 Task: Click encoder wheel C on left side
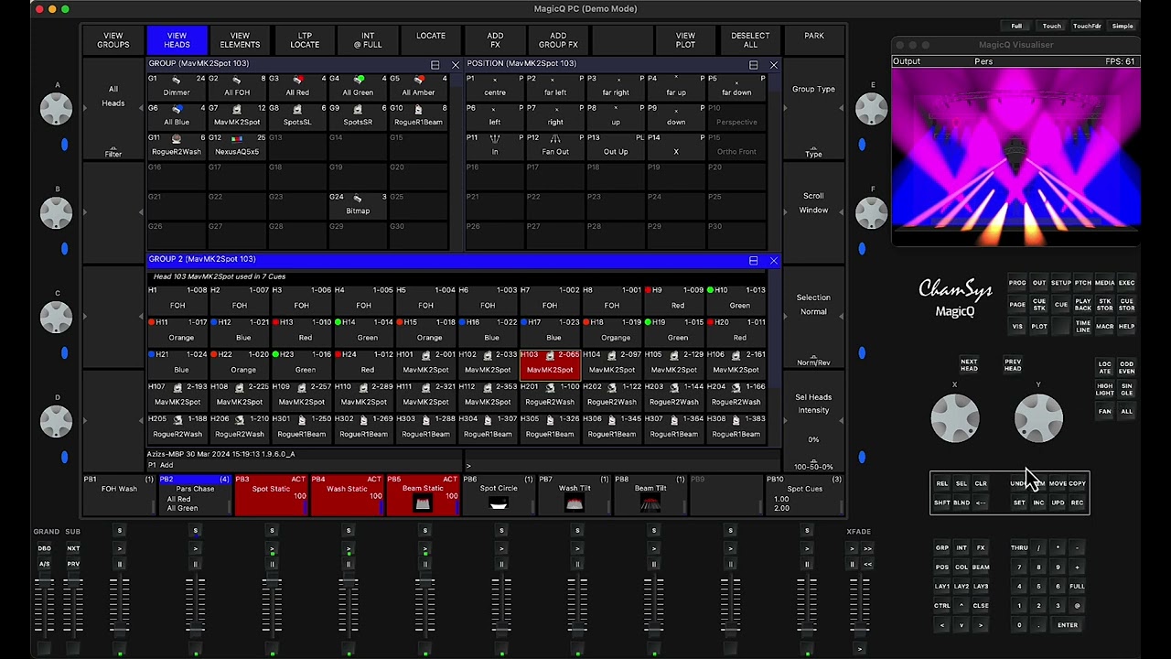(57, 316)
